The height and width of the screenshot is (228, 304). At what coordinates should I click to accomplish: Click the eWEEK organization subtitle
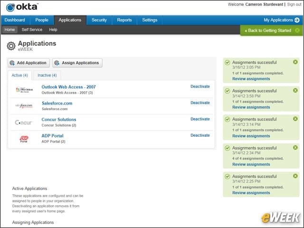click(x=25, y=49)
